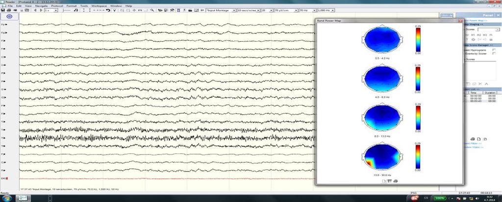
Task: Click the print icon at Band Power Map bottom
Action: click(396, 181)
